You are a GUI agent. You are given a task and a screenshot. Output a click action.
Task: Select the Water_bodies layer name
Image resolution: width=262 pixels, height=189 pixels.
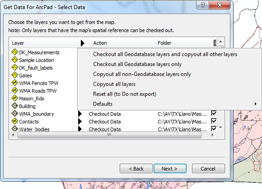(x=34, y=129)
